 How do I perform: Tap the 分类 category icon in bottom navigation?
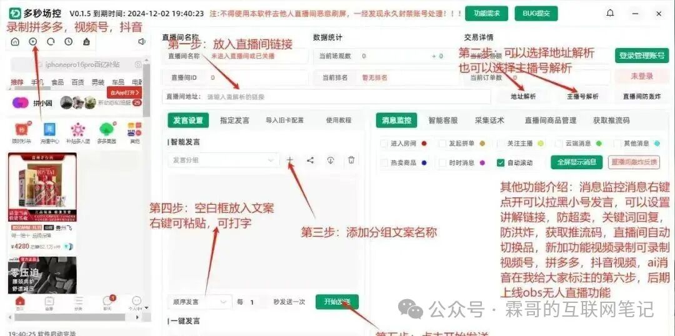point(78,301)
